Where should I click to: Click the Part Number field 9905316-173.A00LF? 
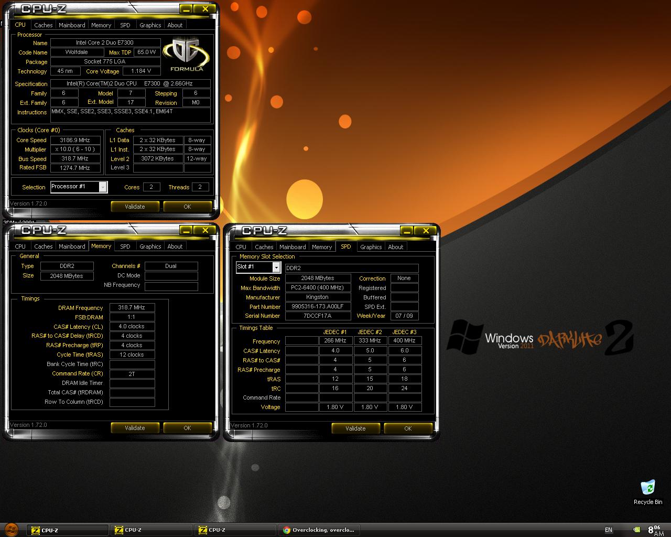pyautogui.click(x=318, y=307)
